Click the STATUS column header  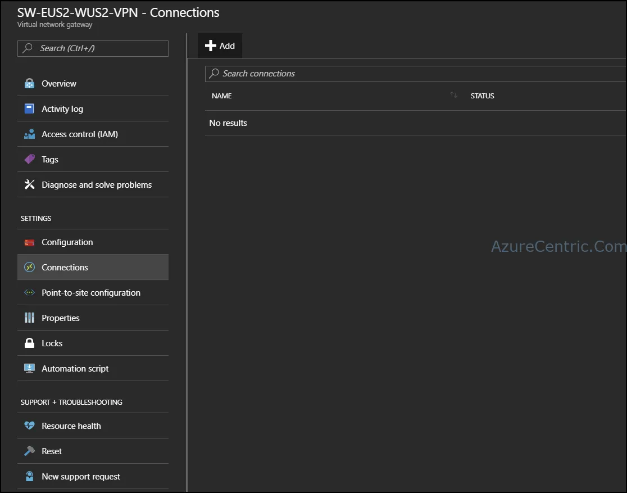click(x=482, y=96)
